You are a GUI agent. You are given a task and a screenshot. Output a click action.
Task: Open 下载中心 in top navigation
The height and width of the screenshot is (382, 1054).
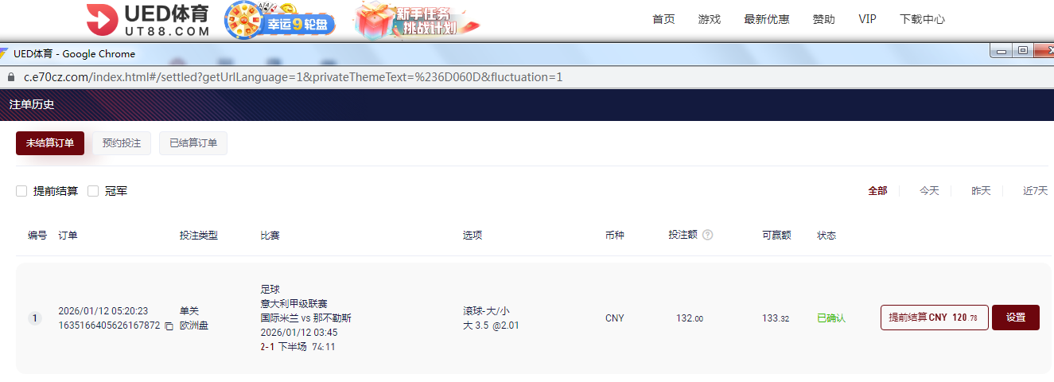pos(923,19)
